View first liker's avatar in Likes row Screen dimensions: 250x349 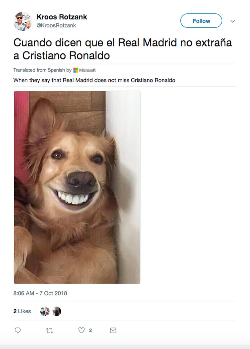[x=45, y=311]
